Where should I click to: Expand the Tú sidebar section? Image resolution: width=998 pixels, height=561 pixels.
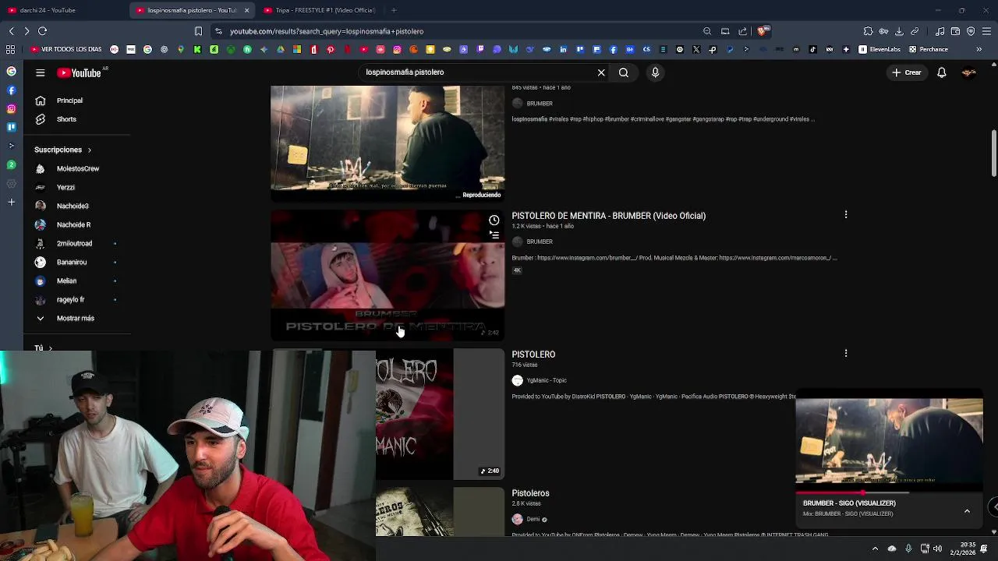point(43,348)
